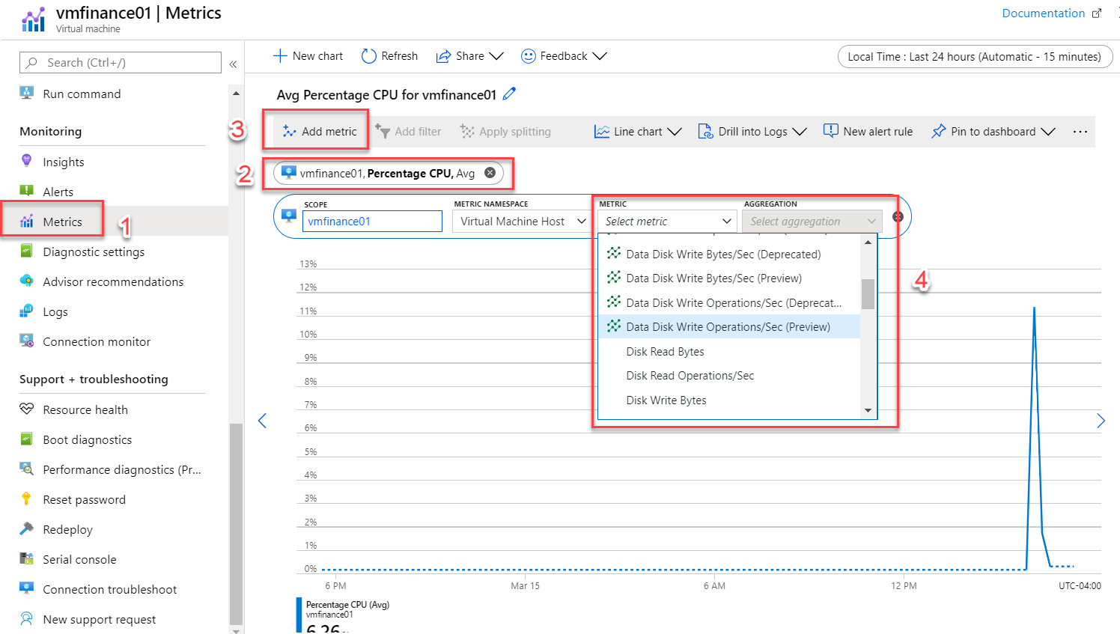Image resolution: width=1120 pixels, height=634 pixels.
Task: Click the Diagnostic settings icon
Action: (x=27, y=251)
